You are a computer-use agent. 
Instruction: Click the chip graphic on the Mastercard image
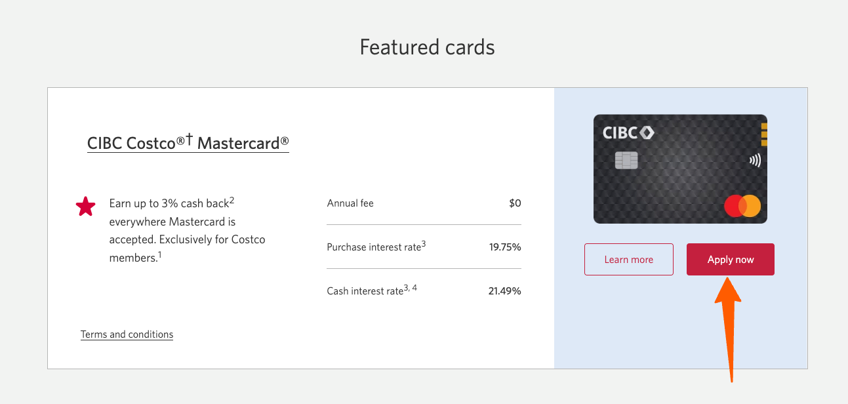pos(625,159)
